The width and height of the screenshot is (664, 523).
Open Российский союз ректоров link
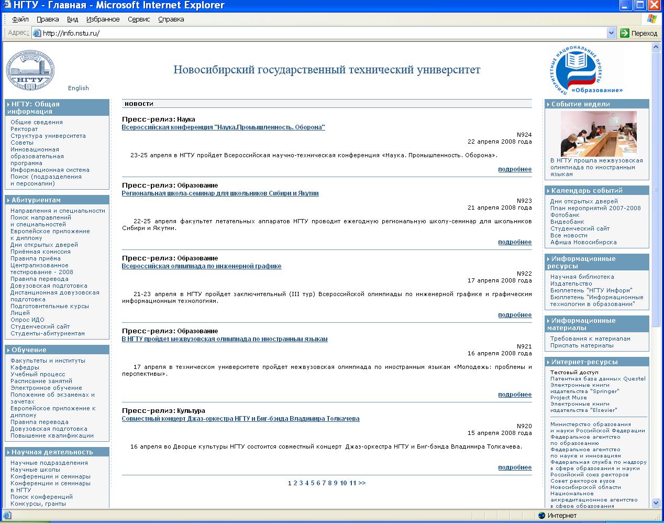pyautogui.click(x=590, y=475)
